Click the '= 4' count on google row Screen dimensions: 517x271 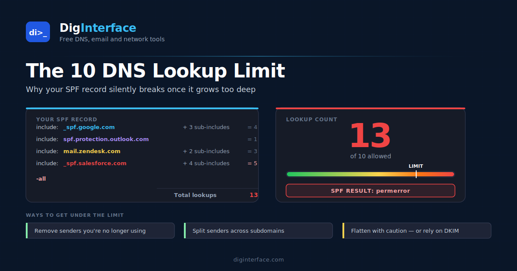pyautogui.click(x=252, y=127)
